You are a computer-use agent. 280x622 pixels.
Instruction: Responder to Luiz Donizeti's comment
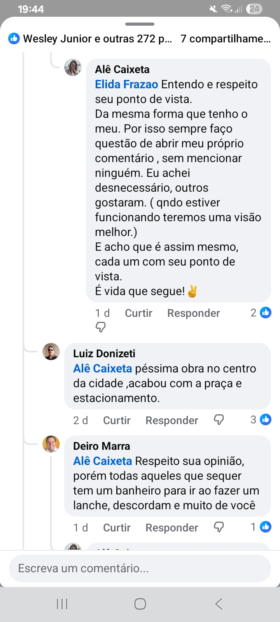(x=171, y=420)
